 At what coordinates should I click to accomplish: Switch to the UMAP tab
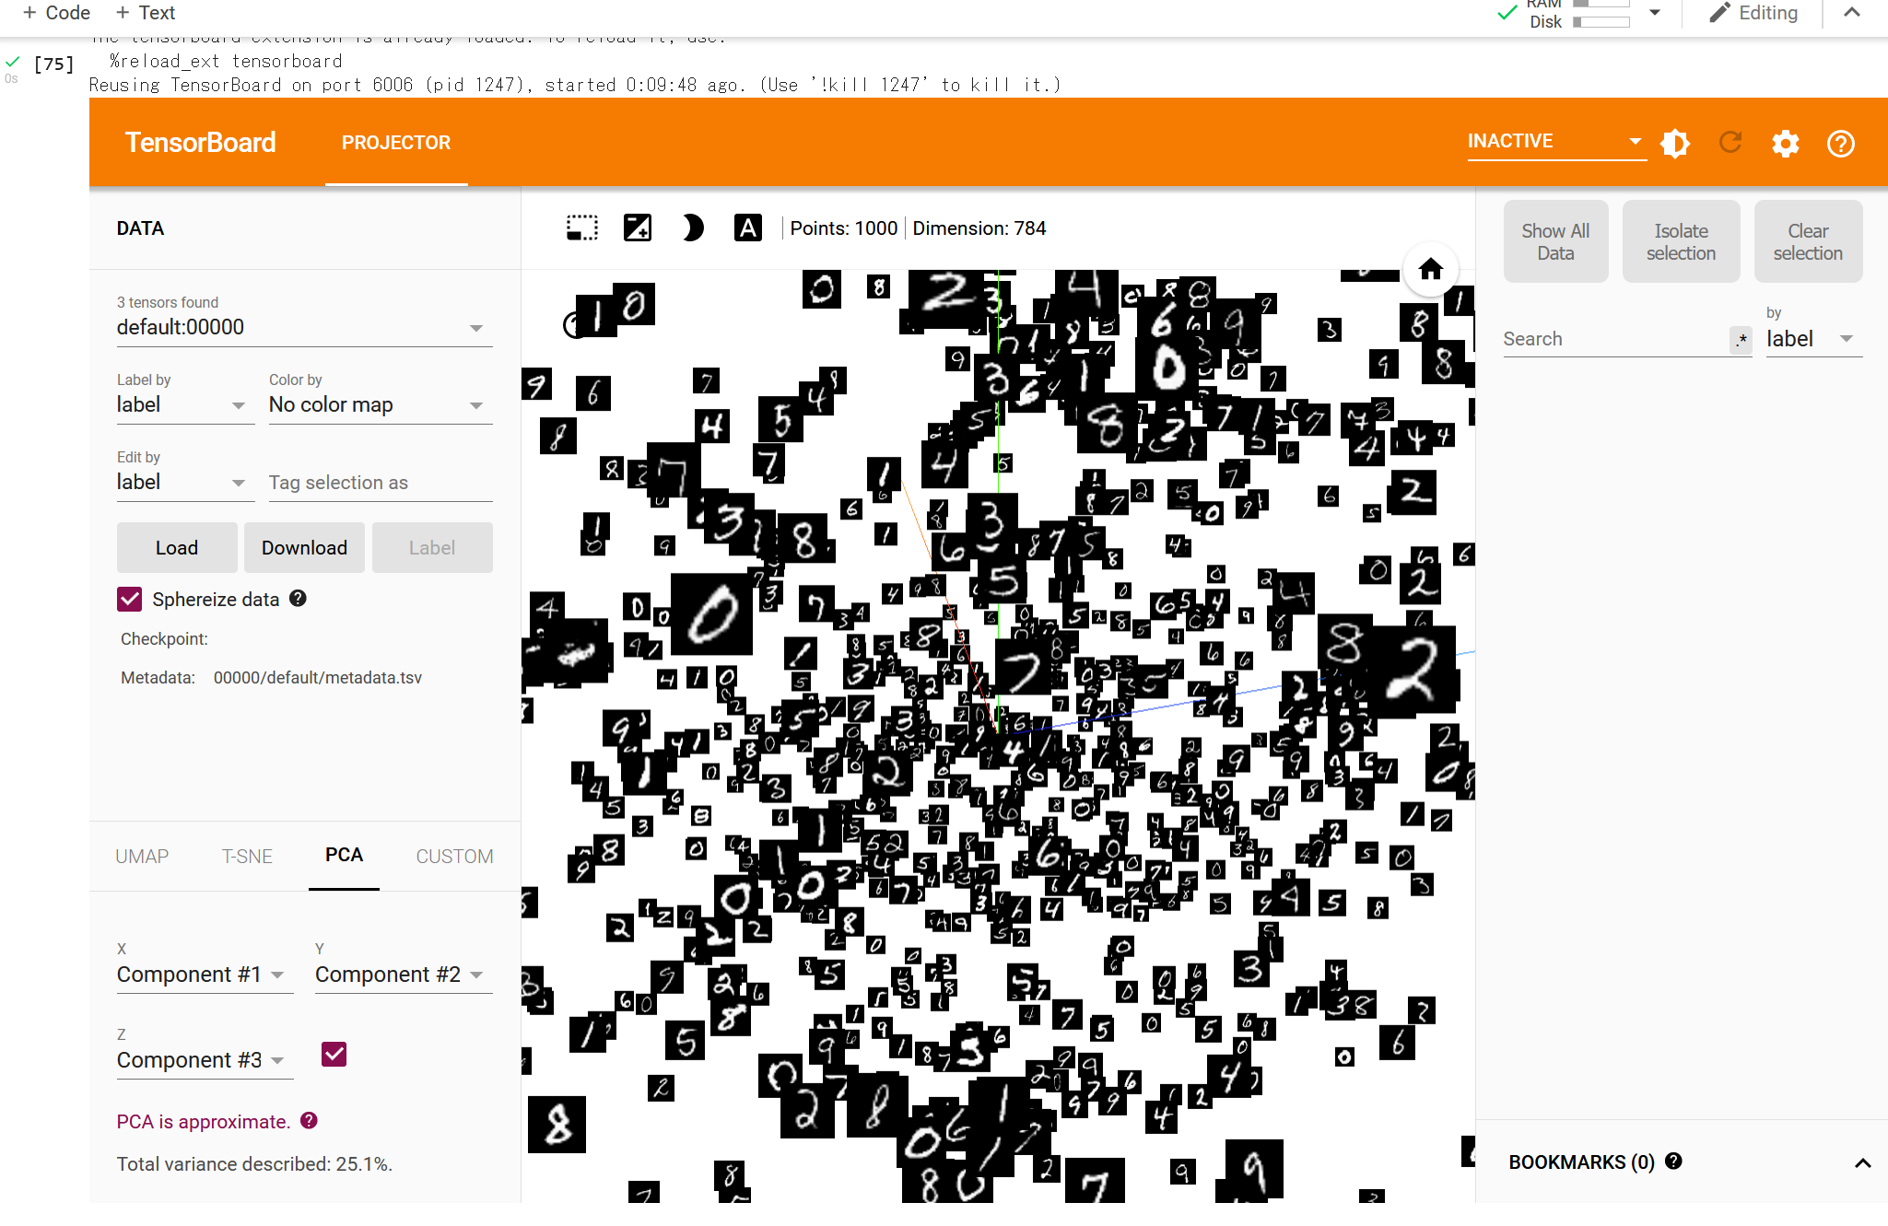tap(142, 856)
